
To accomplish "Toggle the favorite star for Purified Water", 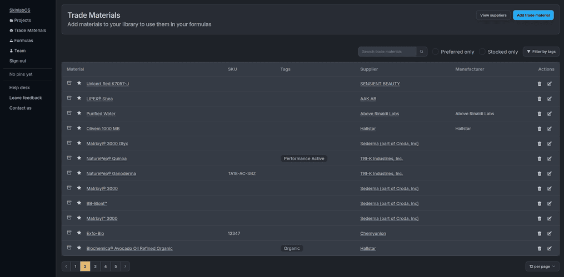I will (79, 113).
